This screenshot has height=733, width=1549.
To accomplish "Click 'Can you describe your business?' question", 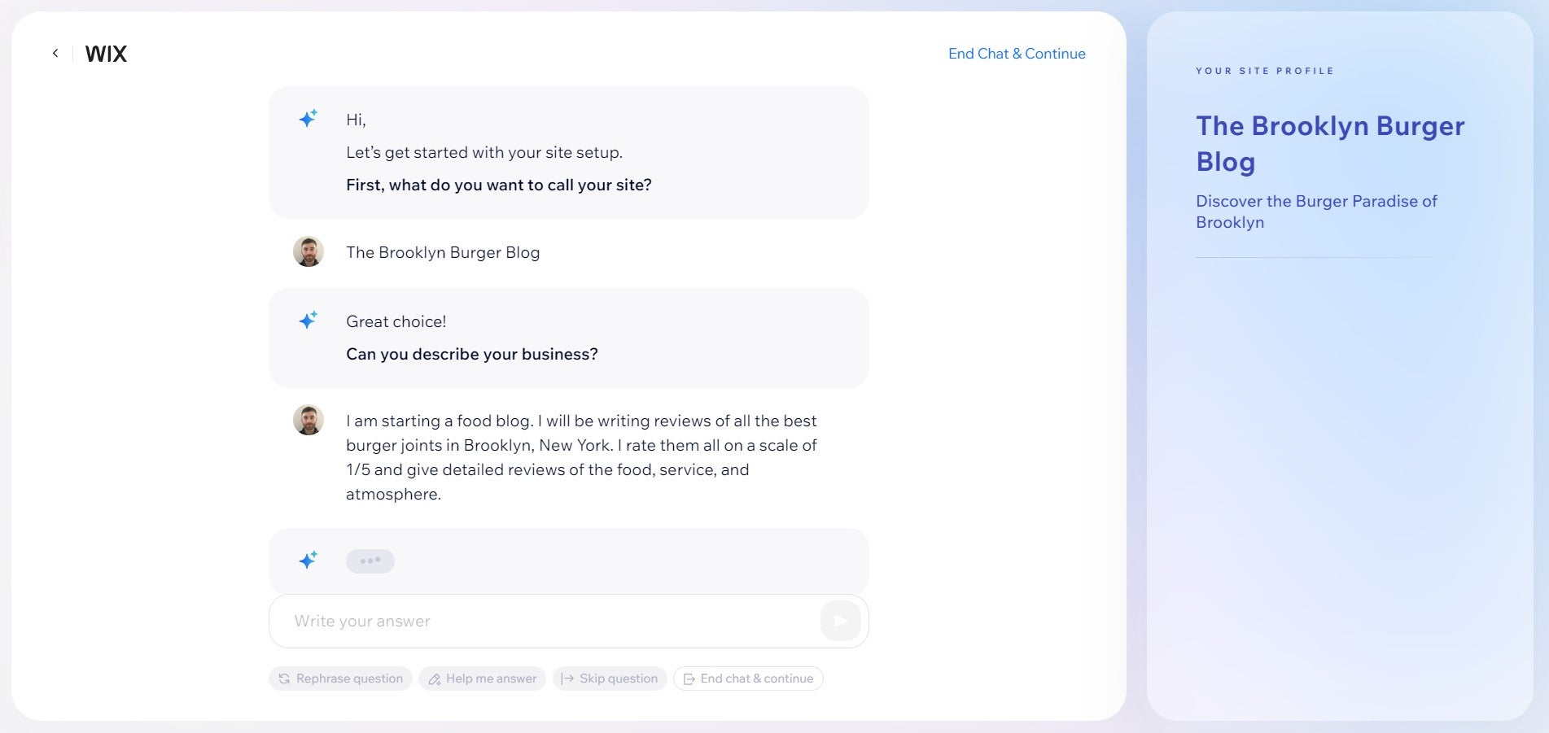I will (x=471, y=355).
